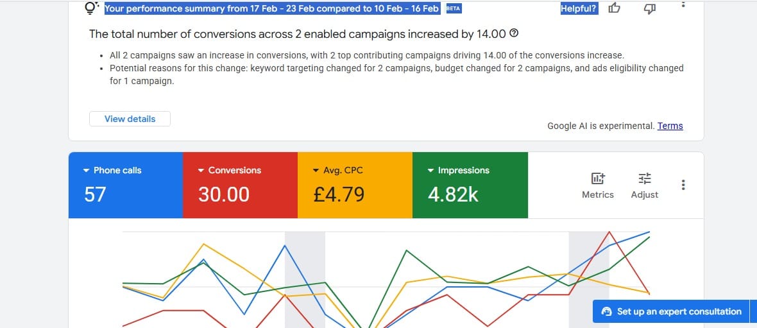Image resolution: width=757 pixels, height=328 pixels.
Task: Open the summary card more options menu
Action: click(683, 4)
